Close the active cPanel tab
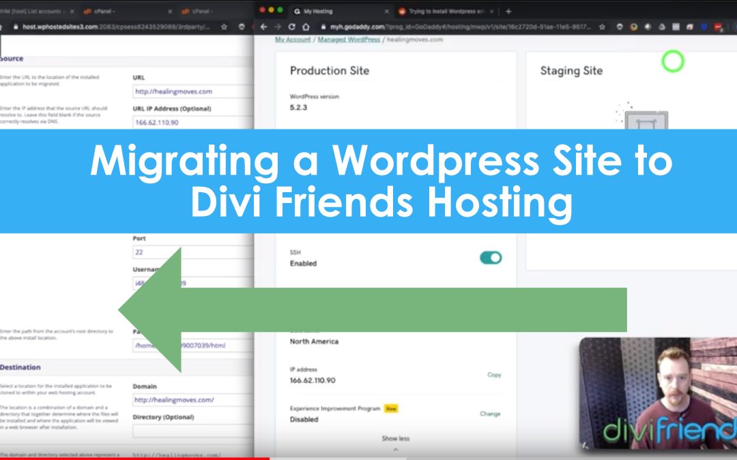This screenshot has width=737, height=460. point(170,12)
